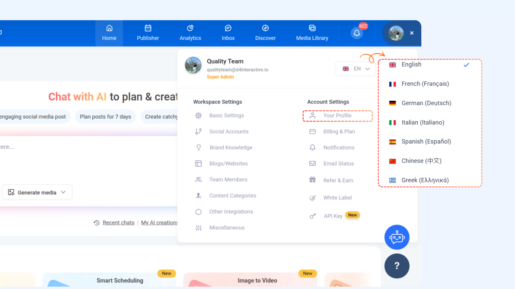Click the Home tab
This screenshot has width=515, height=289.
pos(109,33)
